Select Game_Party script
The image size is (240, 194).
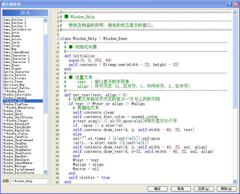23,42
